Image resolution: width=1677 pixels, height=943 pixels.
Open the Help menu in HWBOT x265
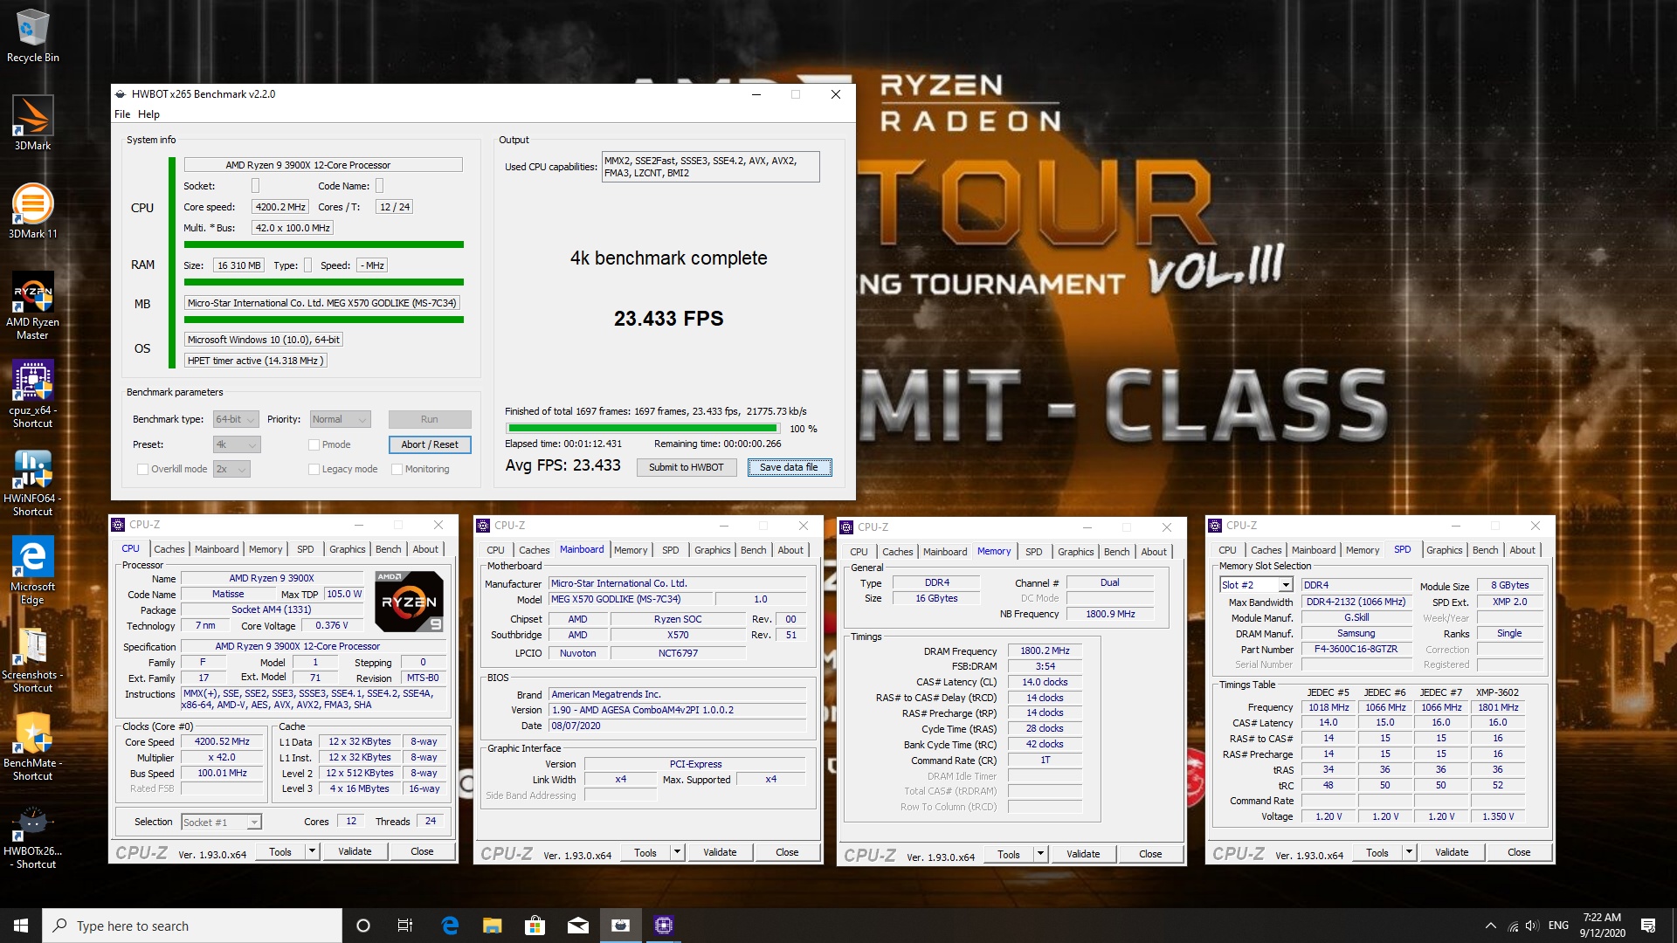(x=148, y=114)
